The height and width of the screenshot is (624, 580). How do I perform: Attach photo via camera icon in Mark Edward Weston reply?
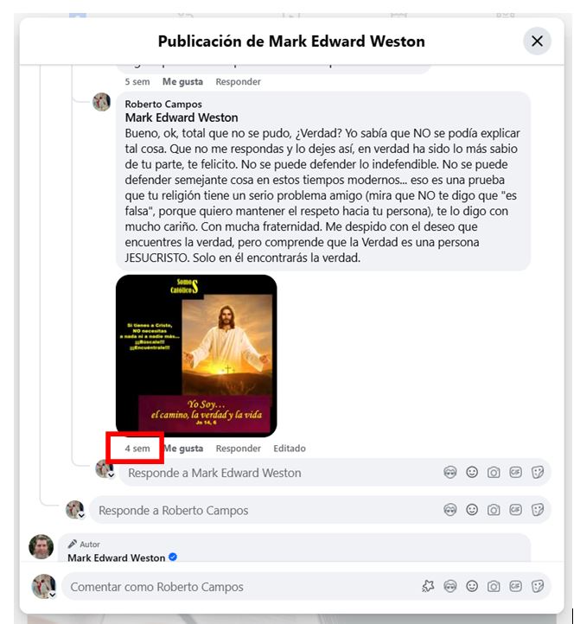pos(494,473)
